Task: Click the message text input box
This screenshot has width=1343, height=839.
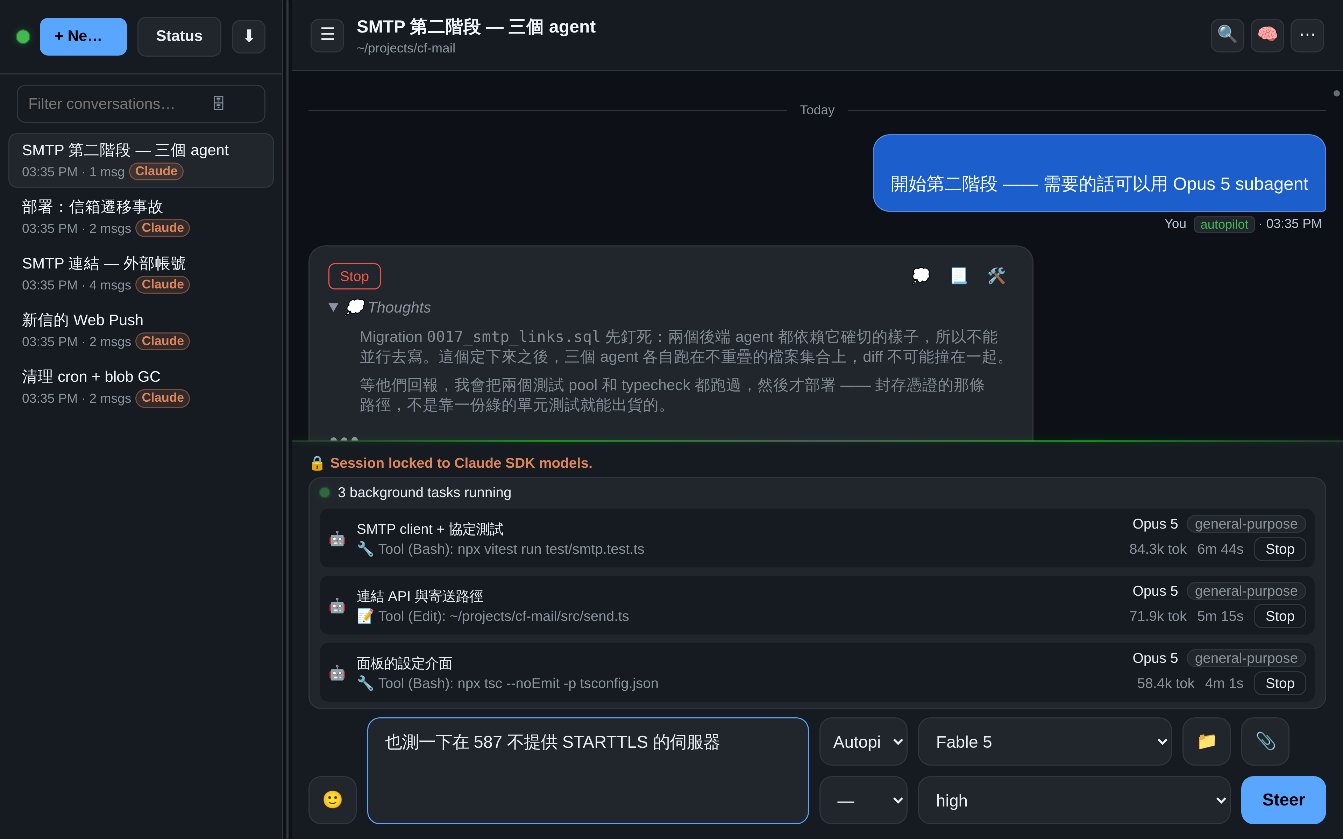Action: click(588, 770)
